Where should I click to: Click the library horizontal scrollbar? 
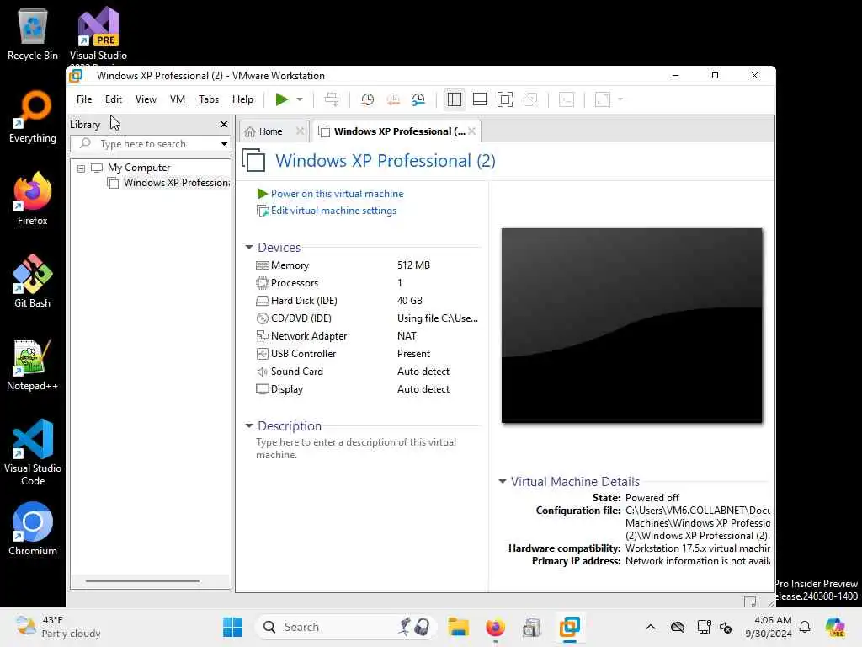142,581
